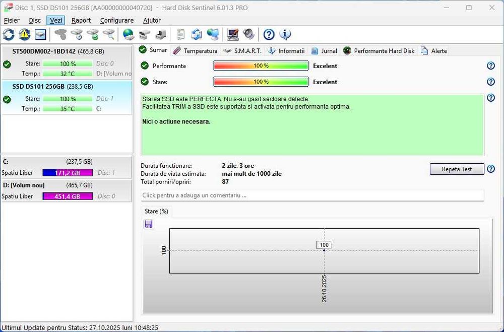Click the monitor with pen configuration icon
The image size is (504, 332).
point(233,34)
